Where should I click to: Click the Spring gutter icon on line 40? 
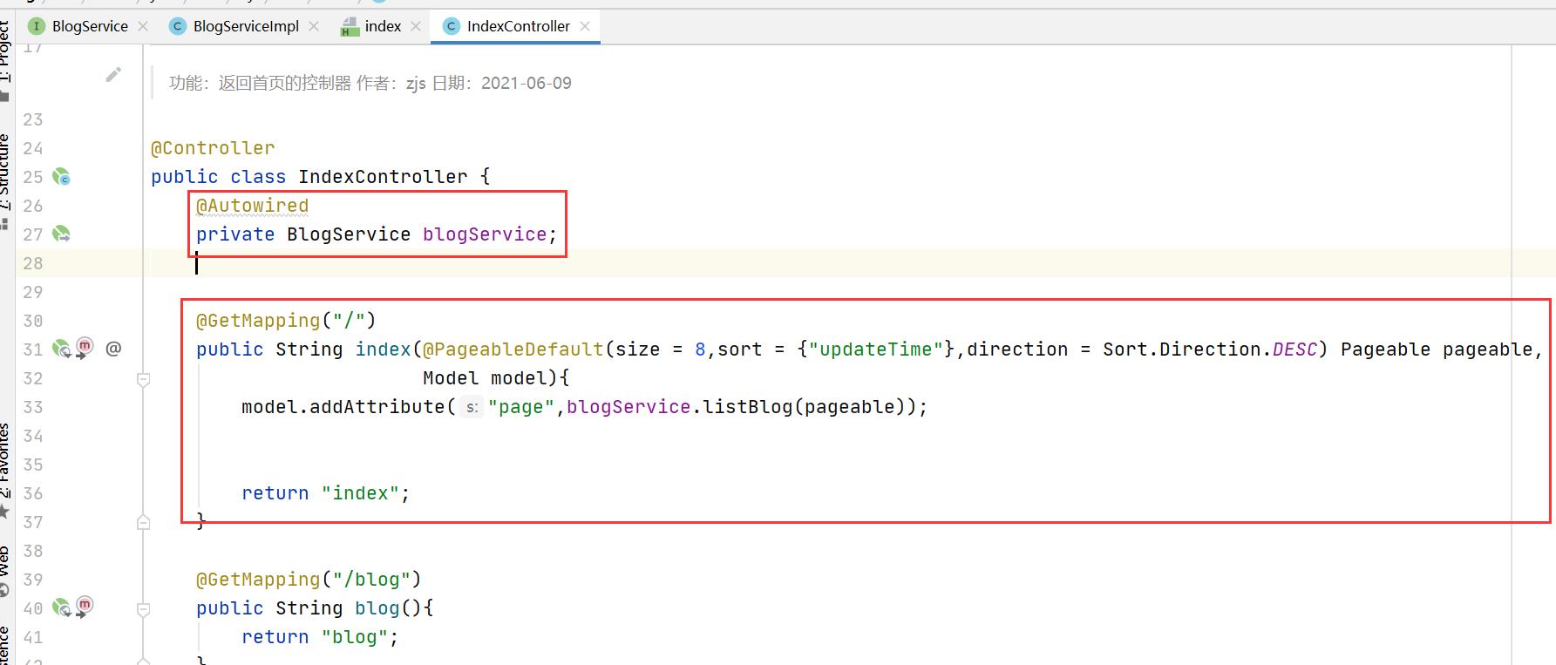click(61, 607)
